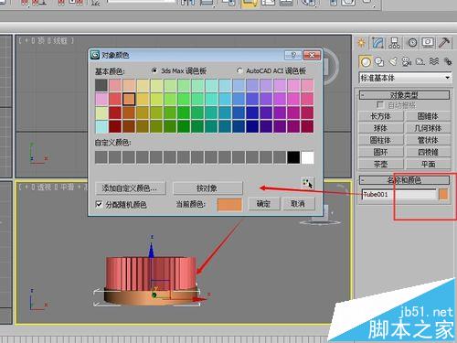Pick the white custom color swatch
457x343 pixels.
(307, 157)
